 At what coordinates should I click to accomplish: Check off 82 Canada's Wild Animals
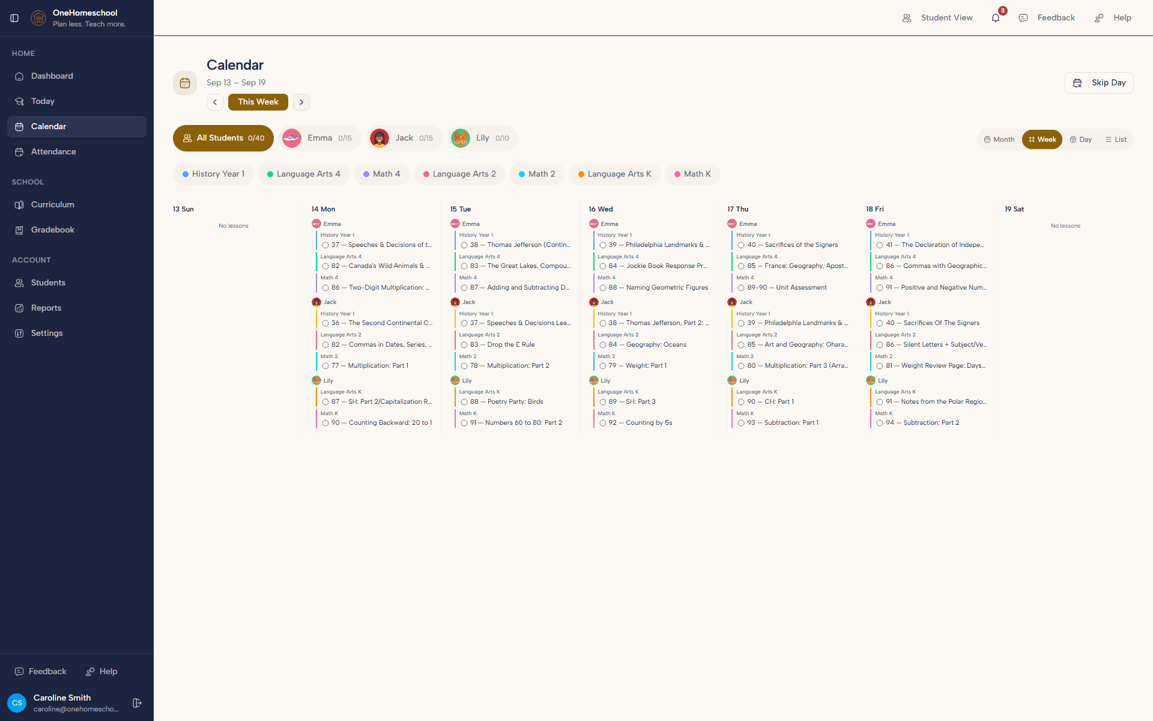coord(325,266)
